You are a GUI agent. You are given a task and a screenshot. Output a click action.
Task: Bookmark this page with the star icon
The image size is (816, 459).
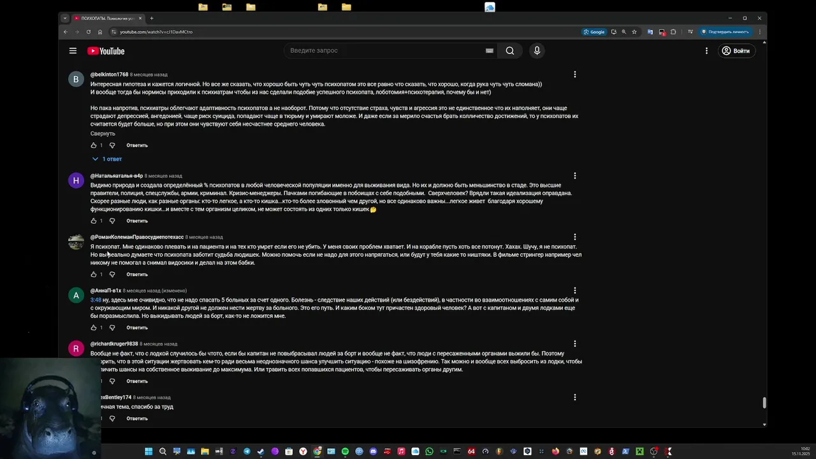click(x=634, y=32)
